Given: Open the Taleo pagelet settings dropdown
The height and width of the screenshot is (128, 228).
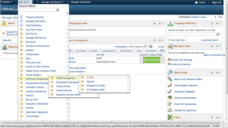Looking at the screenshot, I should (218, 118).
